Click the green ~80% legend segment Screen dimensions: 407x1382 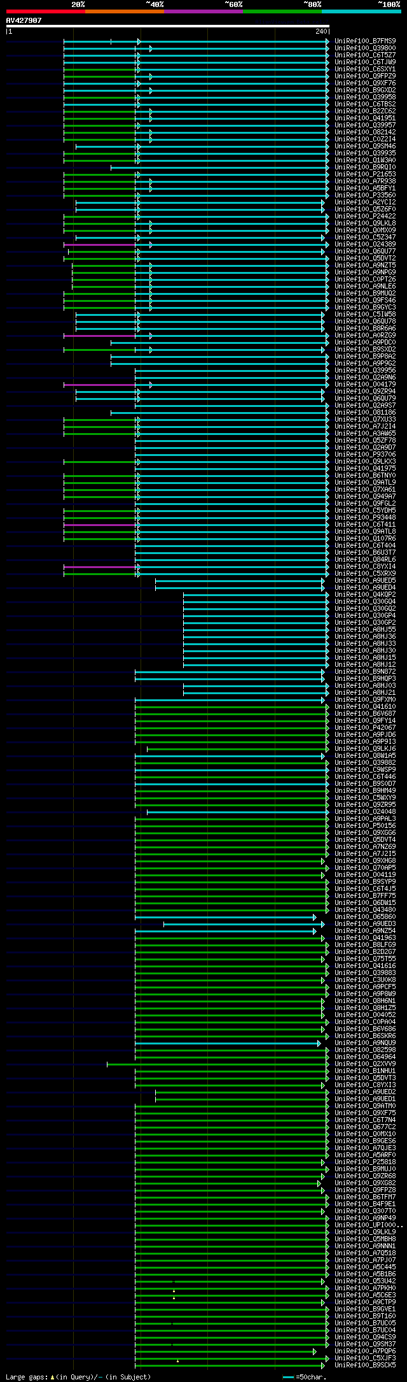pos(282,11)
